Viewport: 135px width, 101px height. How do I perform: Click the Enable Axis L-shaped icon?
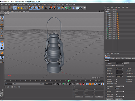(x=2, y=41)
